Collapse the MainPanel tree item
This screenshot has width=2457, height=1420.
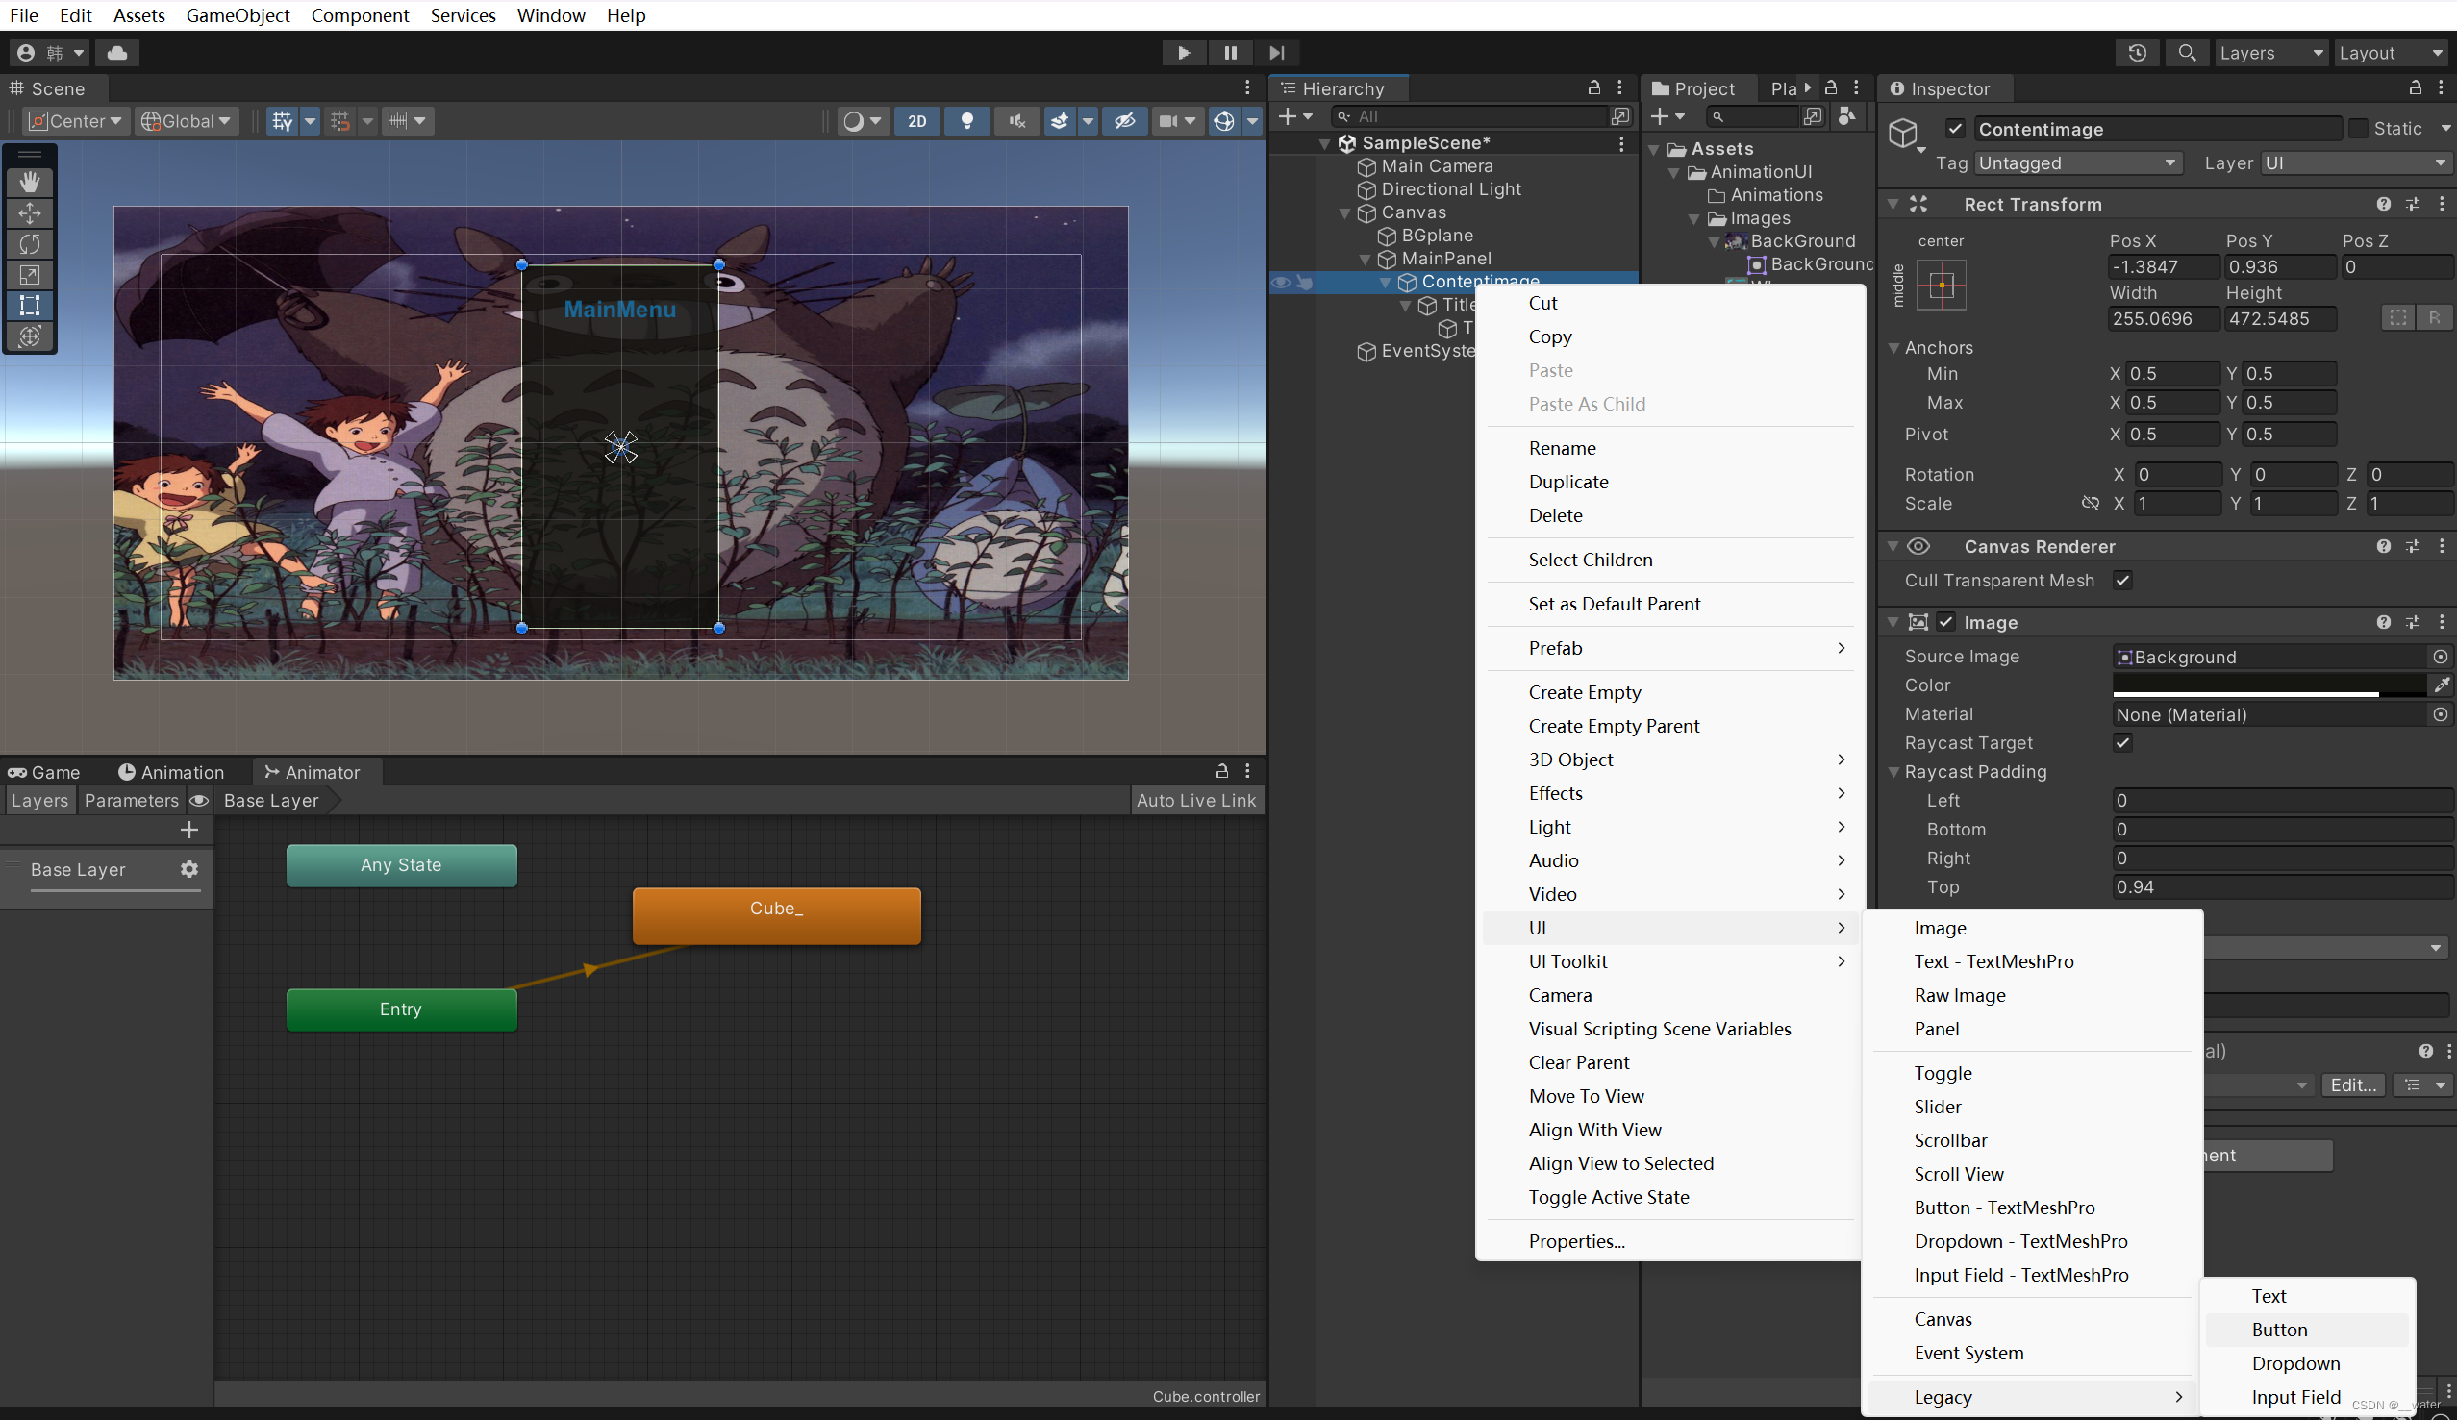pos(1365,259)
